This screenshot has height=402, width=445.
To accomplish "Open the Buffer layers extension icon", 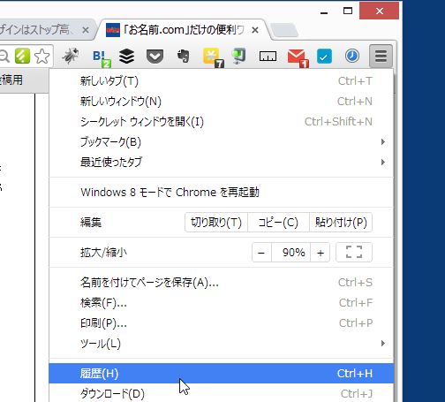I will [x=127, y=56].
